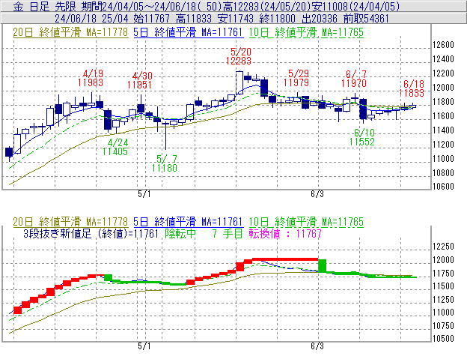Viewport: 467px width, 356px height.
Task: Click the 陰転中 status text
Action: click(180, 234)
